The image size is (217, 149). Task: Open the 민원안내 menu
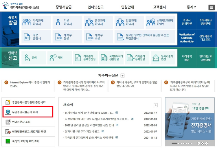[x=128, y=7]
